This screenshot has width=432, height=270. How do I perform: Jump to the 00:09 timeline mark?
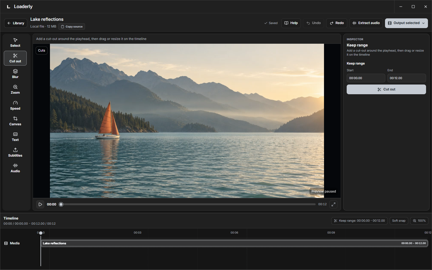(x=331, y=232)
